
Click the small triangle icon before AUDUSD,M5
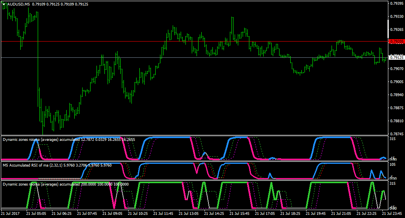[x=4, y=4]
